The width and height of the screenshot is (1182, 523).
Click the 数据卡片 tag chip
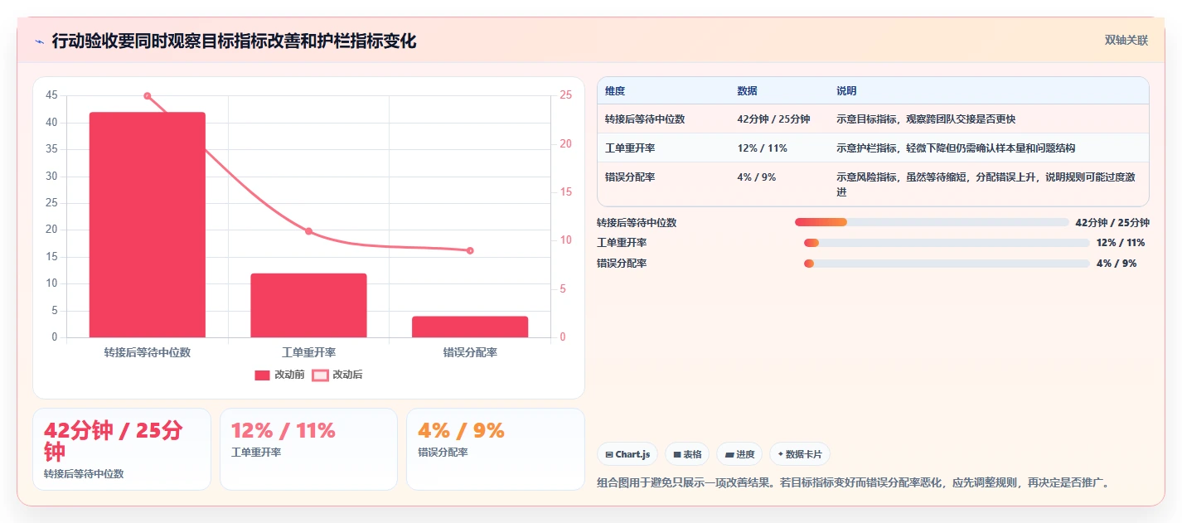pyautogui.click(x=800, y=454)
